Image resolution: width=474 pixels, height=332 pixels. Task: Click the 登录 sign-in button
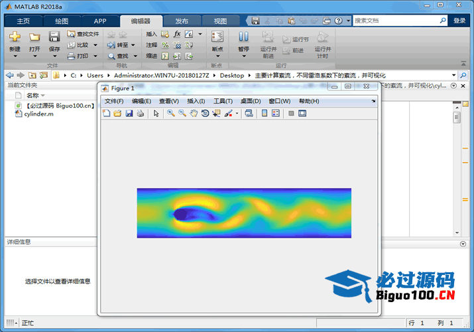(x=459, y=21)
